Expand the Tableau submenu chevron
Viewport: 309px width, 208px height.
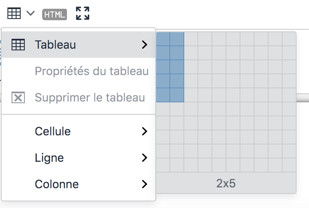tap(145, 45)
